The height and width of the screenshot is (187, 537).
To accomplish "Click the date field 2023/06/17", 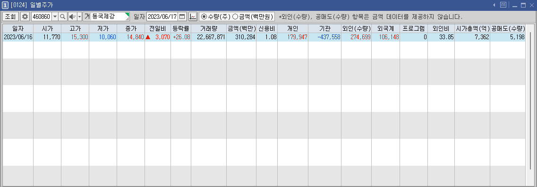I will click(x=162, y=17).
